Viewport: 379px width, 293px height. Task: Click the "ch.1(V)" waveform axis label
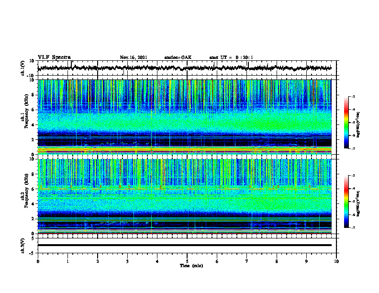23,68
